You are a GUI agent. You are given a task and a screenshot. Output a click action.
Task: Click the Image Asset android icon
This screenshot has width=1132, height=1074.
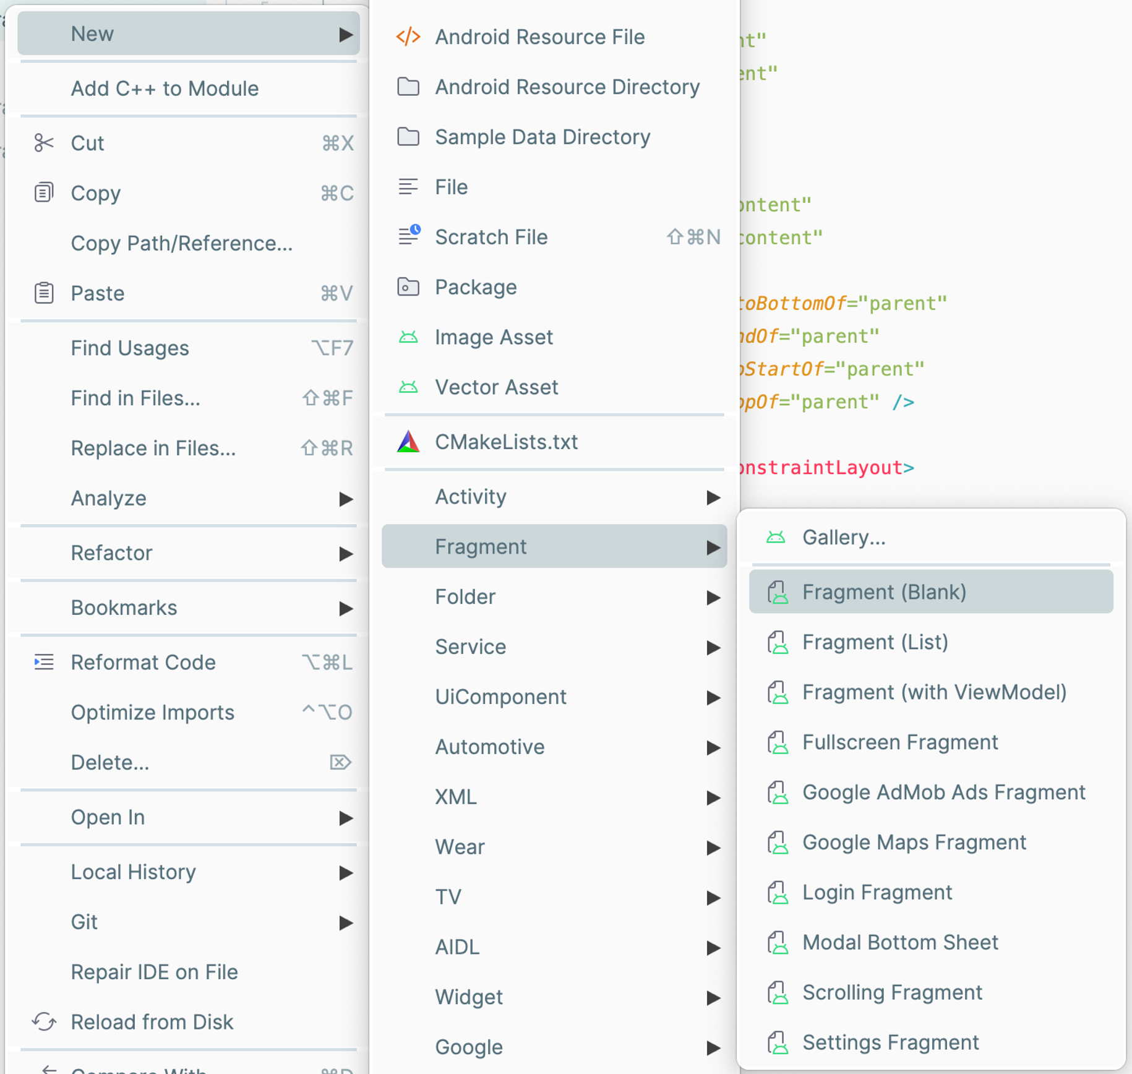point(408,337)
